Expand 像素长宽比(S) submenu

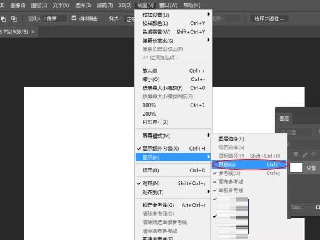[173, 41]
